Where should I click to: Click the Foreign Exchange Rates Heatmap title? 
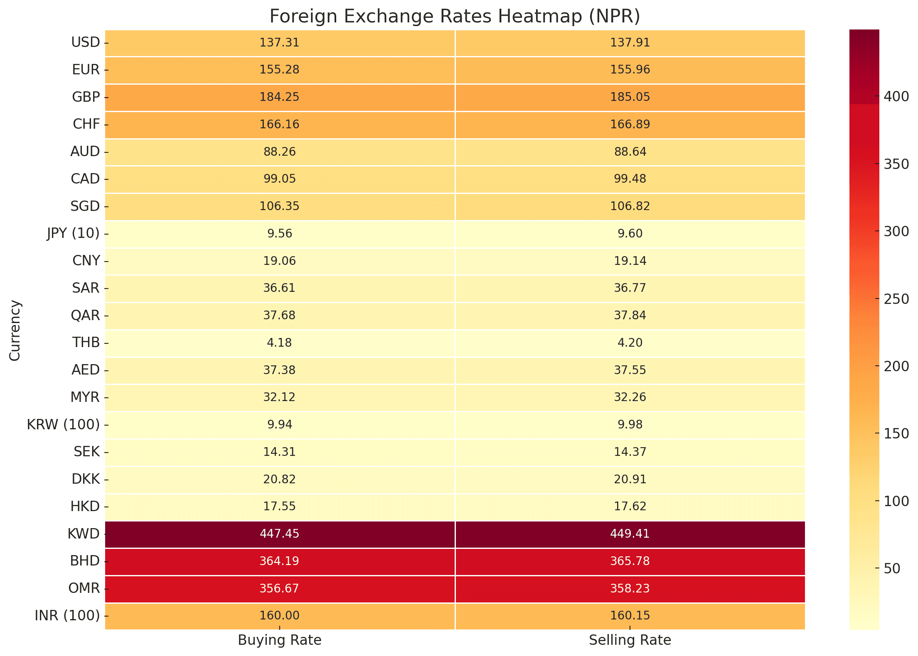[x=455, y=17]
